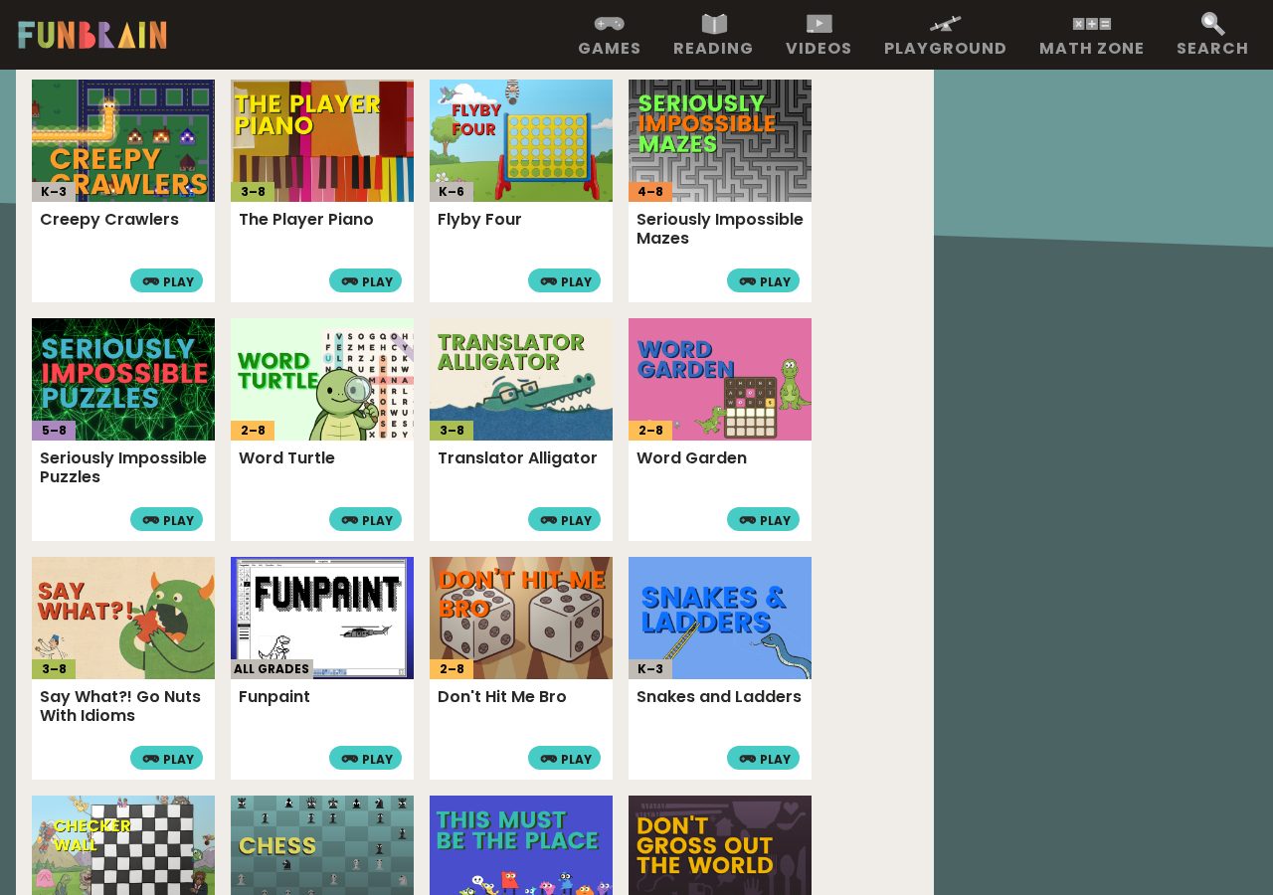Open the Reading book icon
This screenshot has height=895, width=1273.
[x=714, y=24]
